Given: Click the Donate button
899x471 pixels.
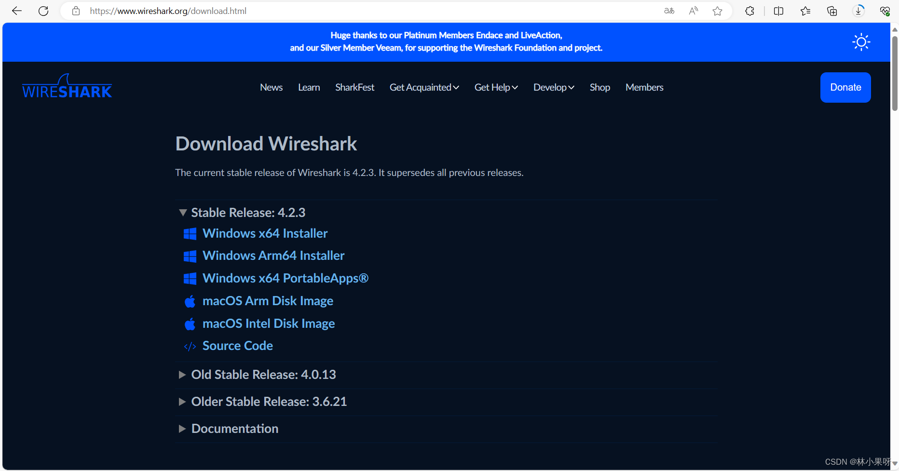Looking at the screenshot, I should click(845, 87).
